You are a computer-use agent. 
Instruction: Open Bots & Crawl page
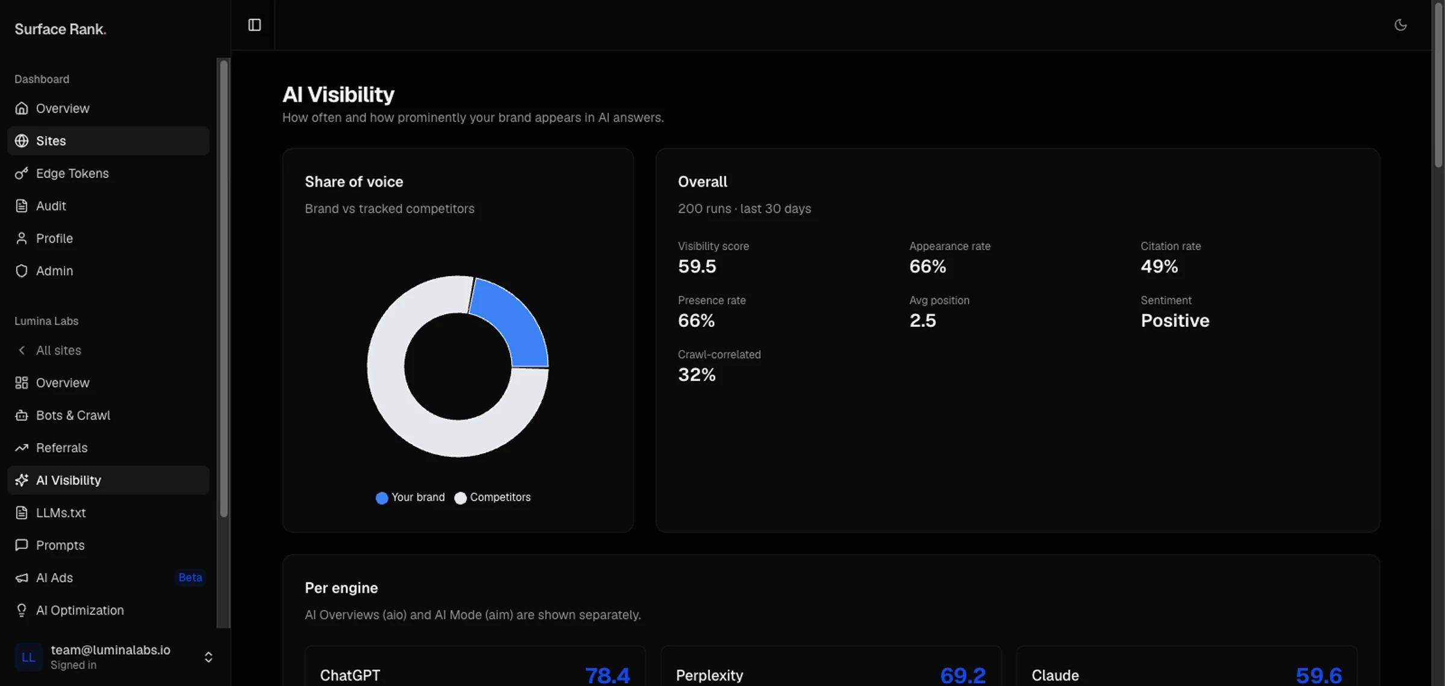(108, 415)
